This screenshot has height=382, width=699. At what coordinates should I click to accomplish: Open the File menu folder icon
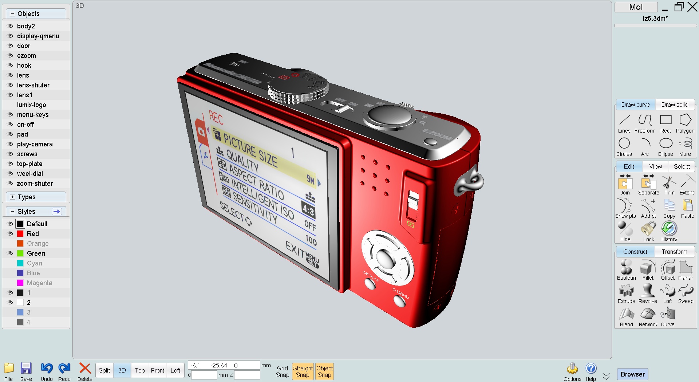click(x=8, y=371)
